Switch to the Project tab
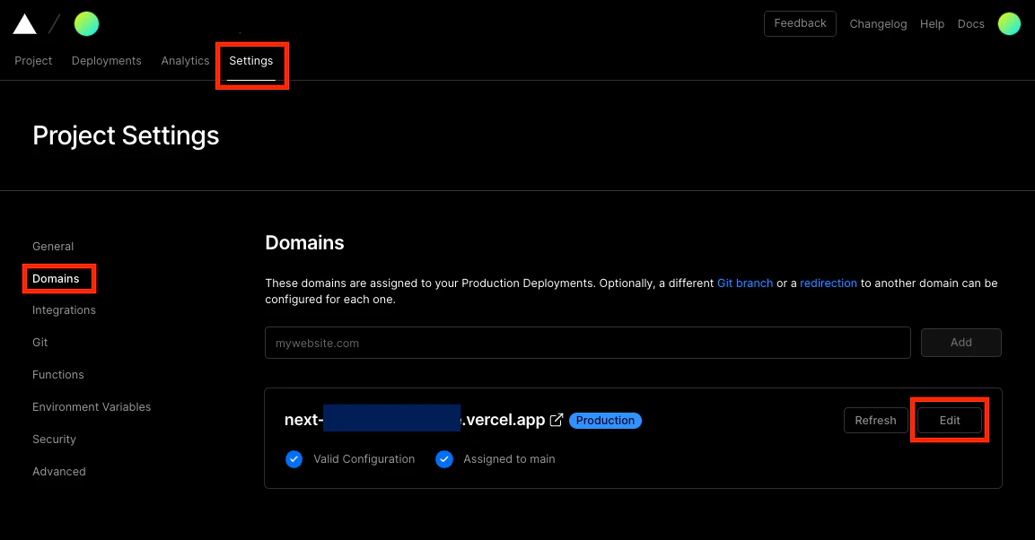Image resolution: width=1035 pixels, height=540 pixels. click(33, 61)
